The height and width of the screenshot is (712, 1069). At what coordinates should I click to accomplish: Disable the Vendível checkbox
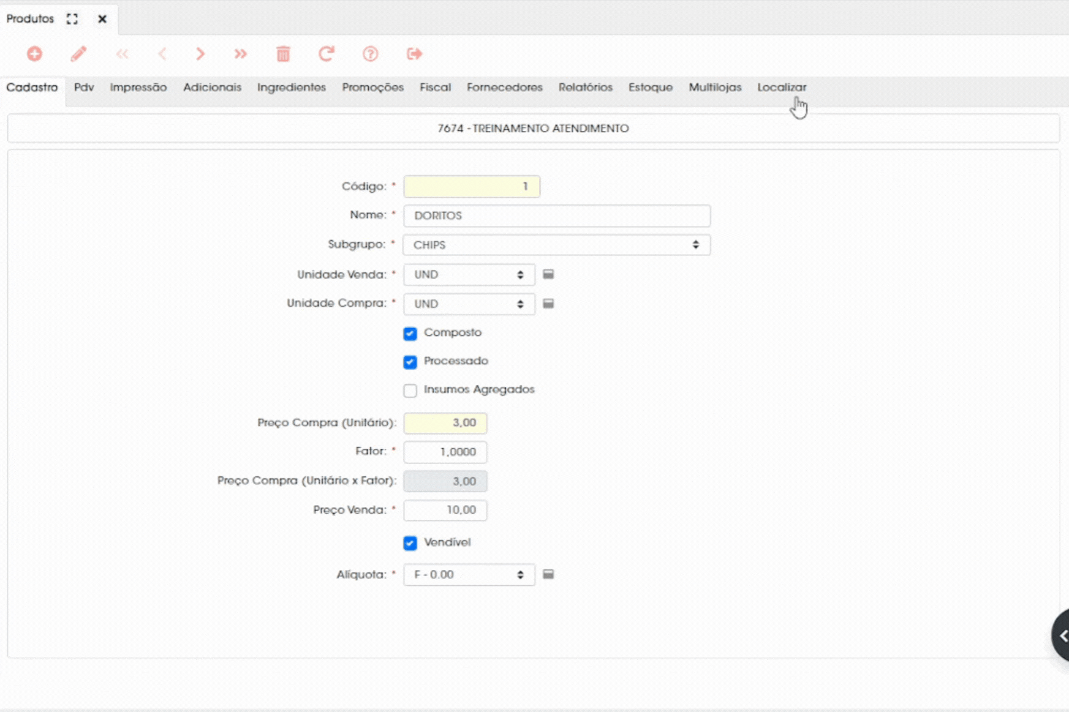point(410,543)
